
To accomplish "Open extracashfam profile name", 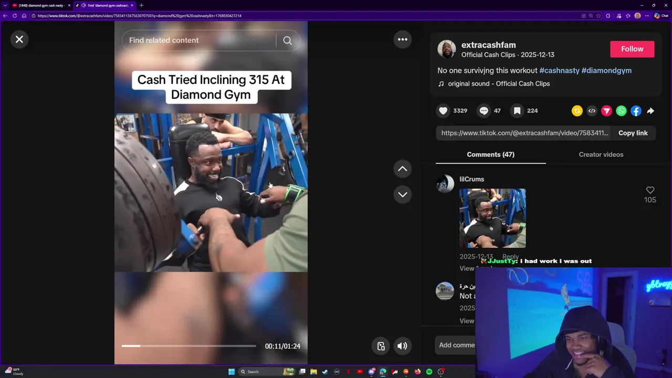I will [488, 45].
